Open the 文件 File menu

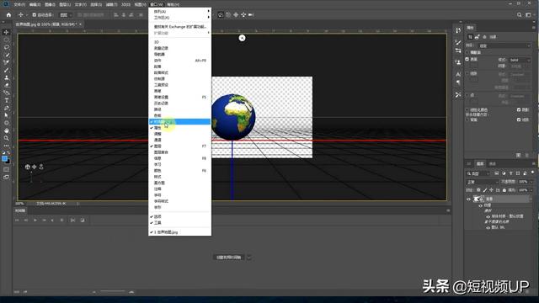[x=19, y=4]
